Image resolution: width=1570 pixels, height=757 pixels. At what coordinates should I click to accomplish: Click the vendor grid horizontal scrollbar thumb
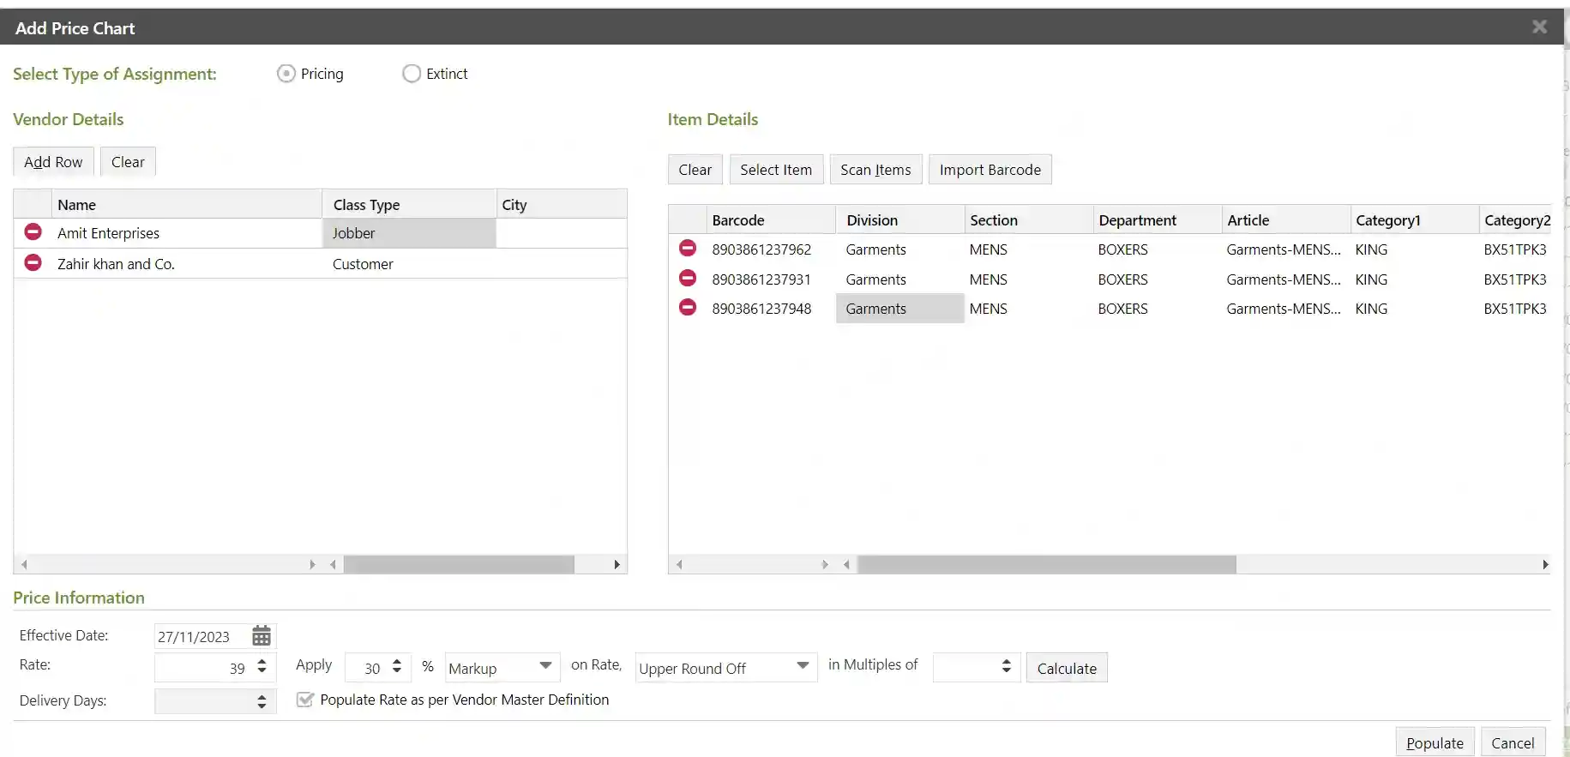pyautogui.click(x=459, y=564)
